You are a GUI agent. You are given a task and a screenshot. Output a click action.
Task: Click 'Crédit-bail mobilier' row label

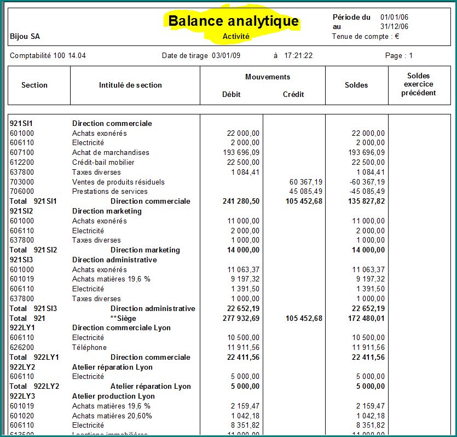point(103,163)
